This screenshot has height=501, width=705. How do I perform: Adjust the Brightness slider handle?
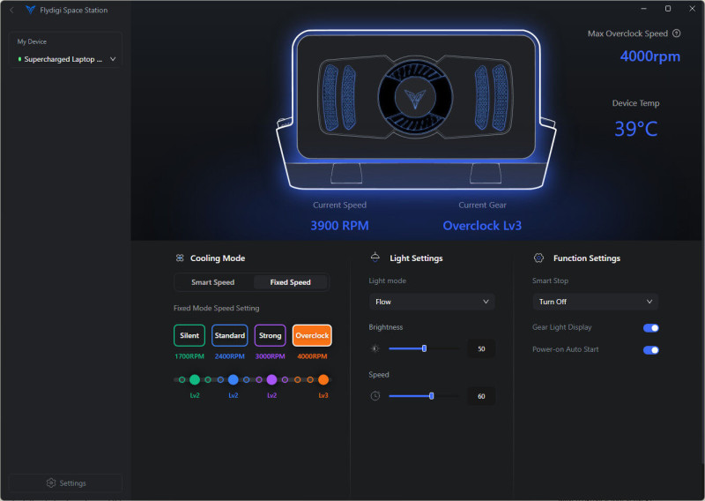coord(424,348)
